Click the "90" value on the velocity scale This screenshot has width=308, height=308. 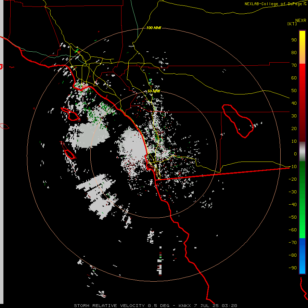tap(294, 40)
